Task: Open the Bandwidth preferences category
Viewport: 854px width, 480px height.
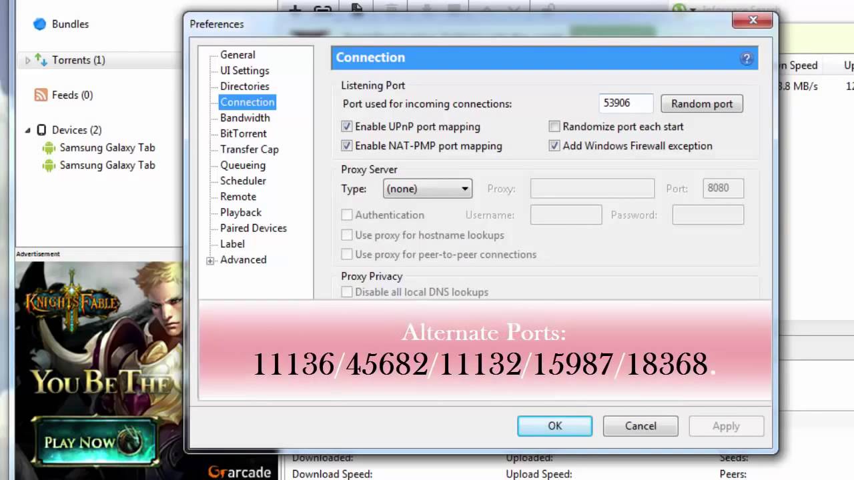Action: pos(245,118)
